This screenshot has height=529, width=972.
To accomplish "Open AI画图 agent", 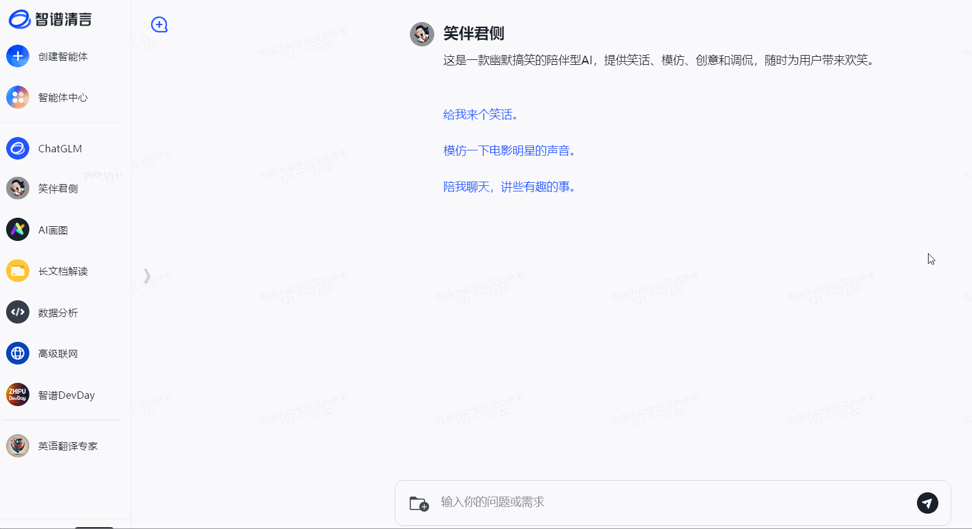I will (53, 230).
